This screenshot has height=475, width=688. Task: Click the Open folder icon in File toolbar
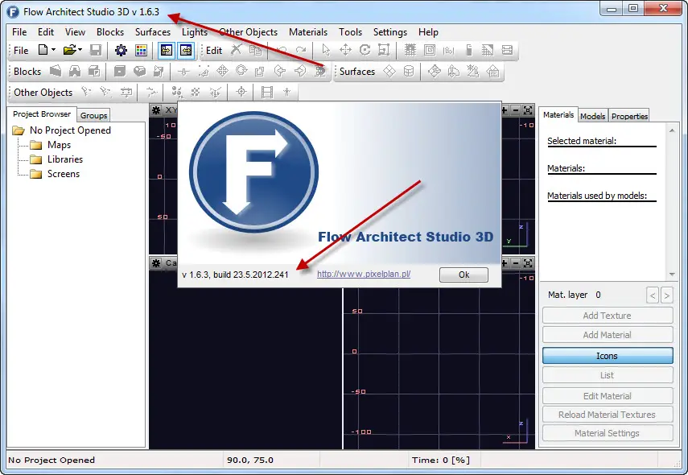pos(69,50)
